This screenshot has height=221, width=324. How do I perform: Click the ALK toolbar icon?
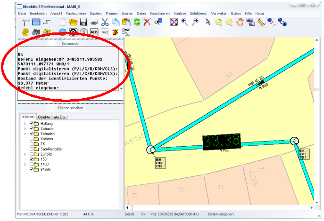94,32
